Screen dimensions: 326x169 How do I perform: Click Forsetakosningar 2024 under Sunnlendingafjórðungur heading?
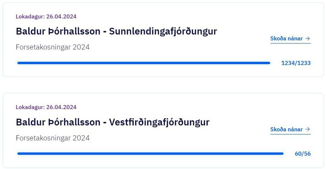click(53, 47)
